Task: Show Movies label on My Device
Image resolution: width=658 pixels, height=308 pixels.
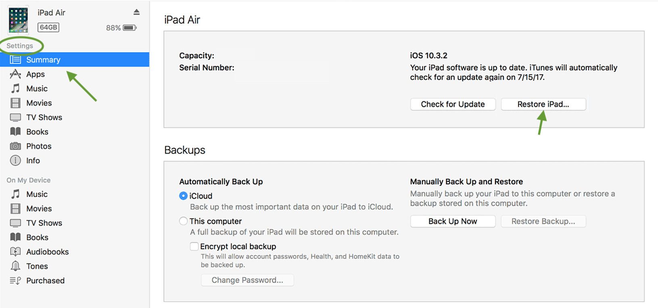Action: tap(39, 209)
